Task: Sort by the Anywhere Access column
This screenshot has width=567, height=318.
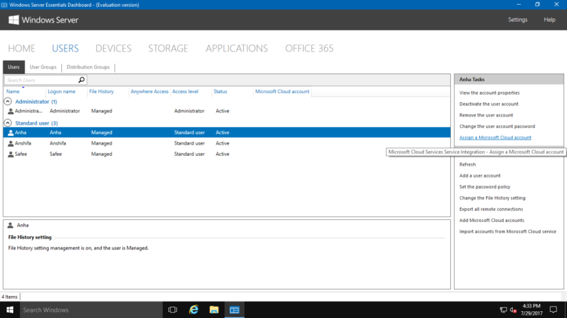Action: [x=150, y=91]
